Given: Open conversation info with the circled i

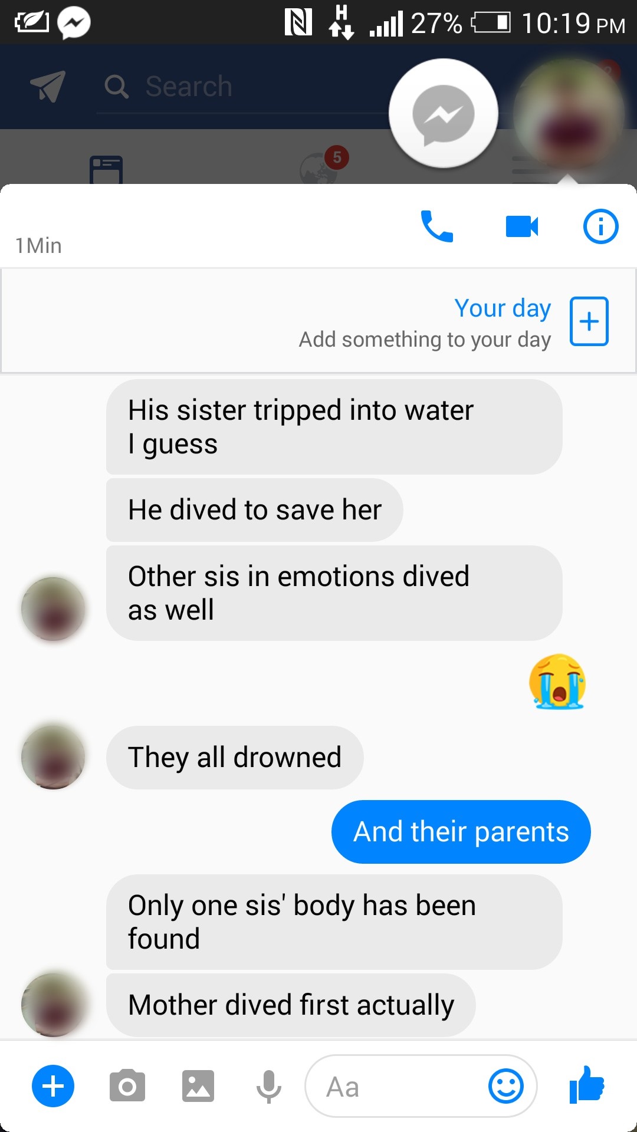Looking at the screenshot, I should [600, 226].
